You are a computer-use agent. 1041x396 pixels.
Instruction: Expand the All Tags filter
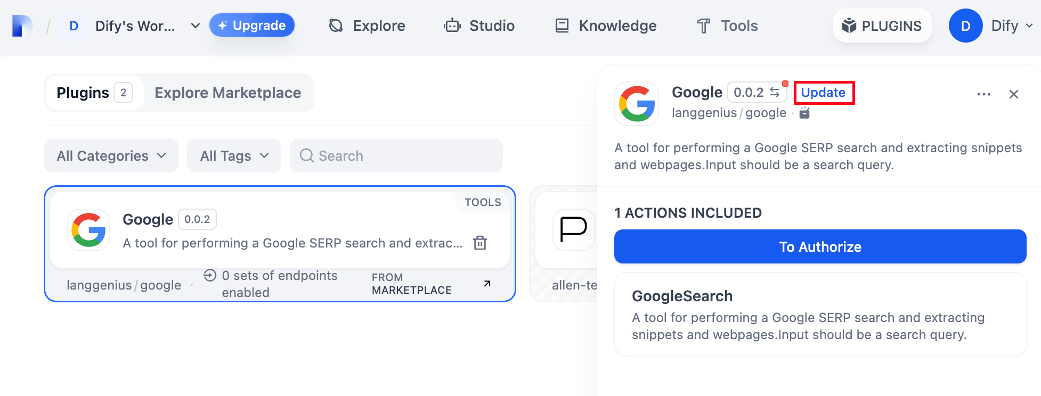[234, 156]
